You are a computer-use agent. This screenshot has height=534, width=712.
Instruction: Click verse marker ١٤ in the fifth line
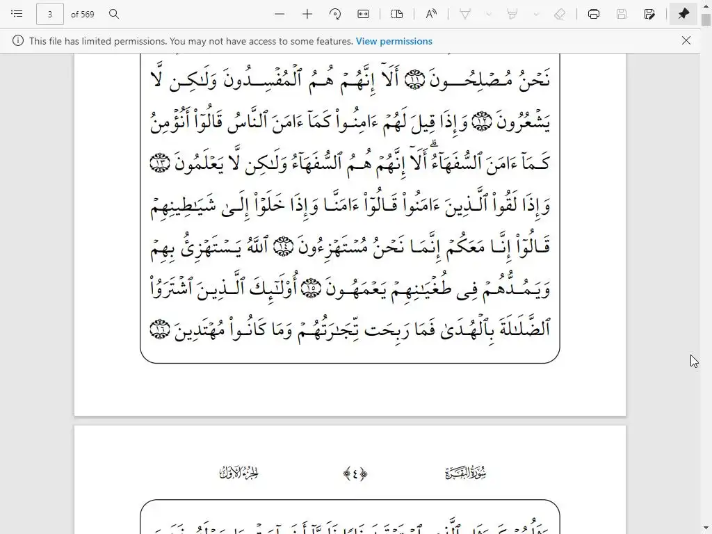[284, 247]
